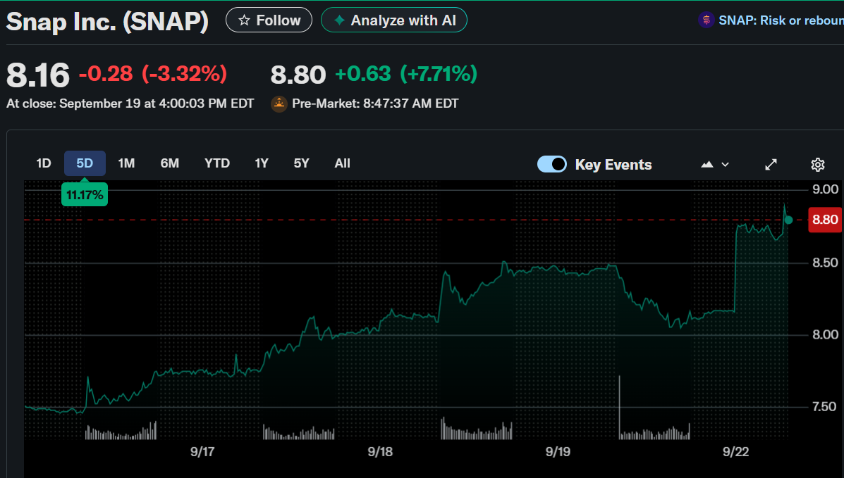
Task: Click the Snap Inc. (SNAP) title
Action: pyautogui.click(x=107, y=22)
